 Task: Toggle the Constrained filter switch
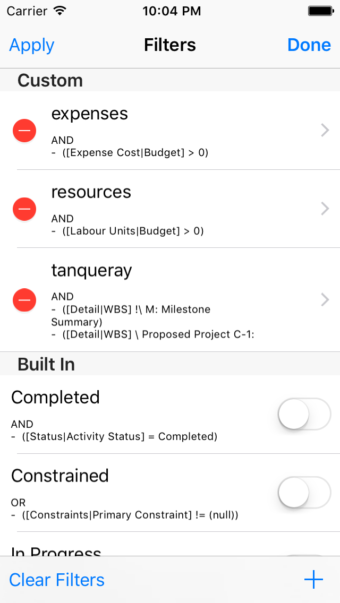(304, 492)
